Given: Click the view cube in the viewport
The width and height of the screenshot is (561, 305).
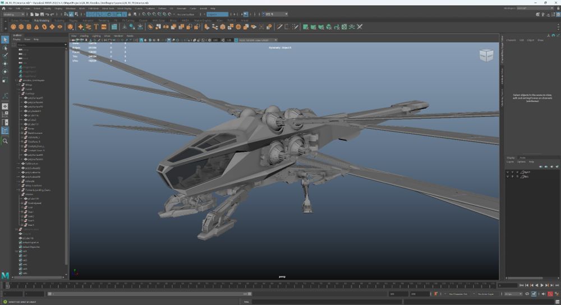Looking at the screenshot, I should [486, 55].
